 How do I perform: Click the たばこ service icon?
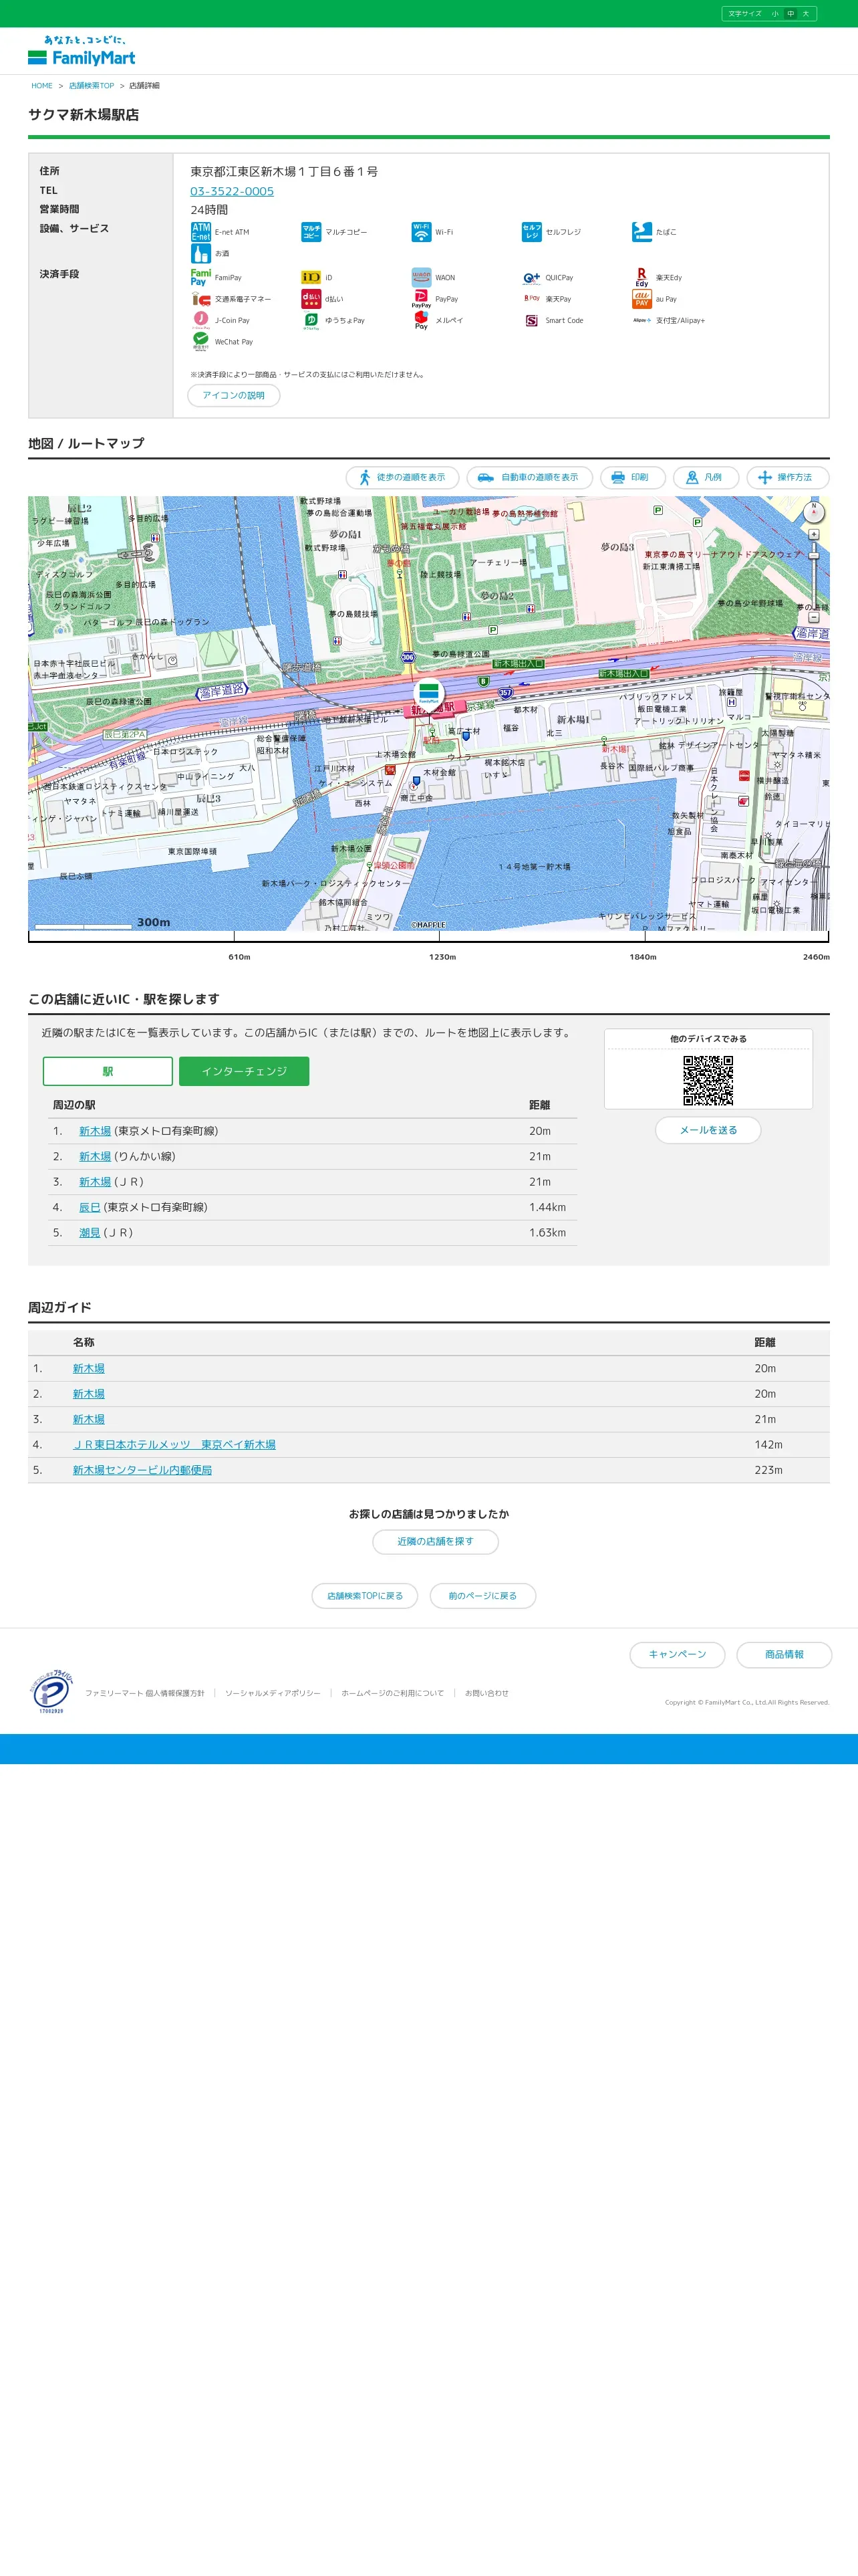(x=641, y=232)
